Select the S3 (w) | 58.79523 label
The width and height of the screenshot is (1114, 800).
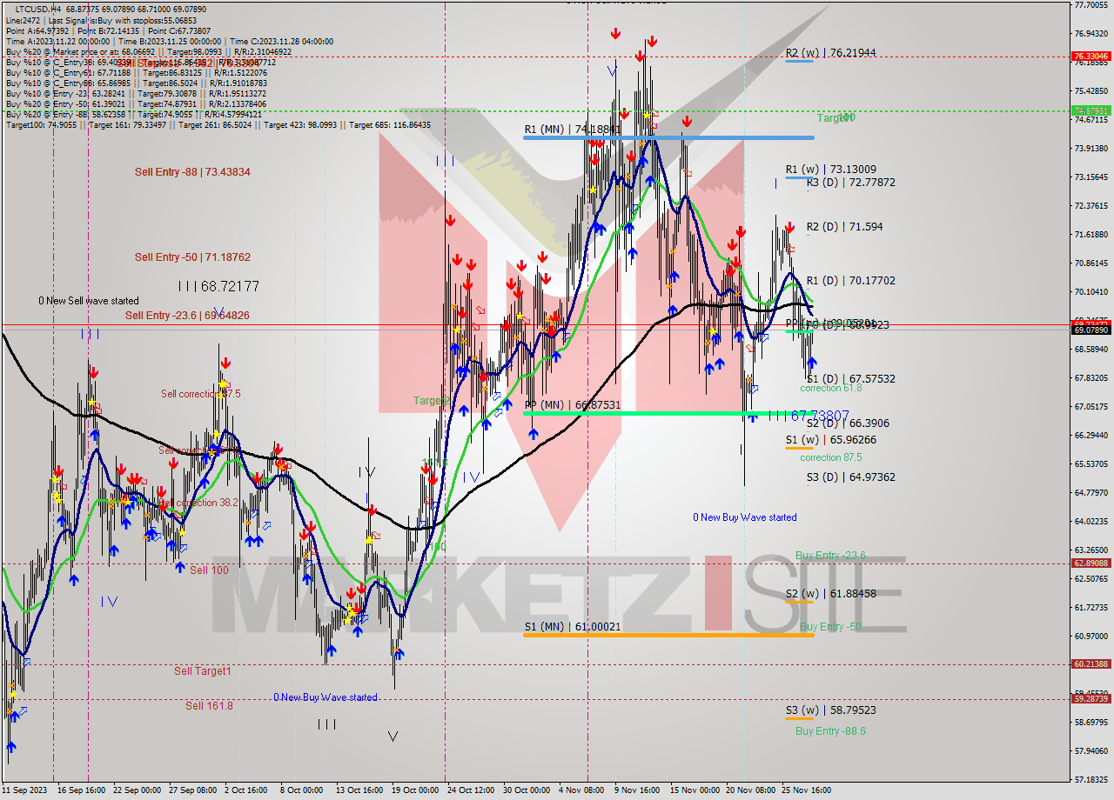click(x=830, y=710)
